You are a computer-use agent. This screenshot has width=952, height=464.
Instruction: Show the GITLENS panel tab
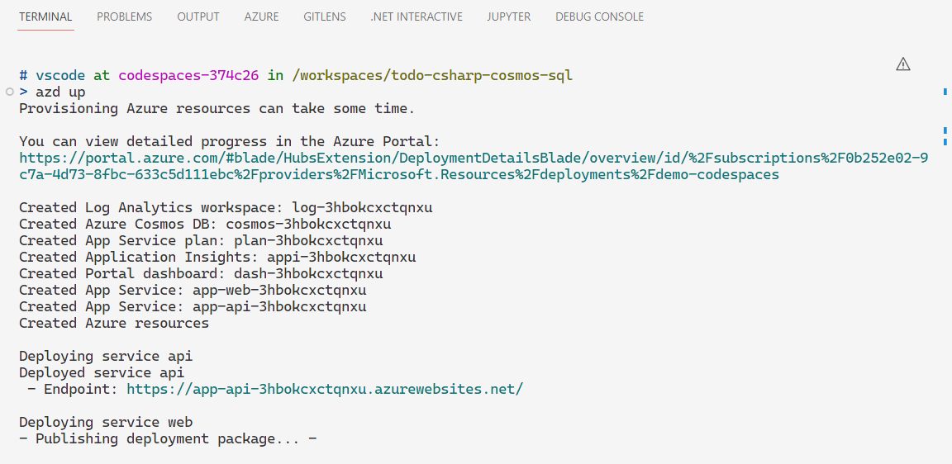(325, 17)
